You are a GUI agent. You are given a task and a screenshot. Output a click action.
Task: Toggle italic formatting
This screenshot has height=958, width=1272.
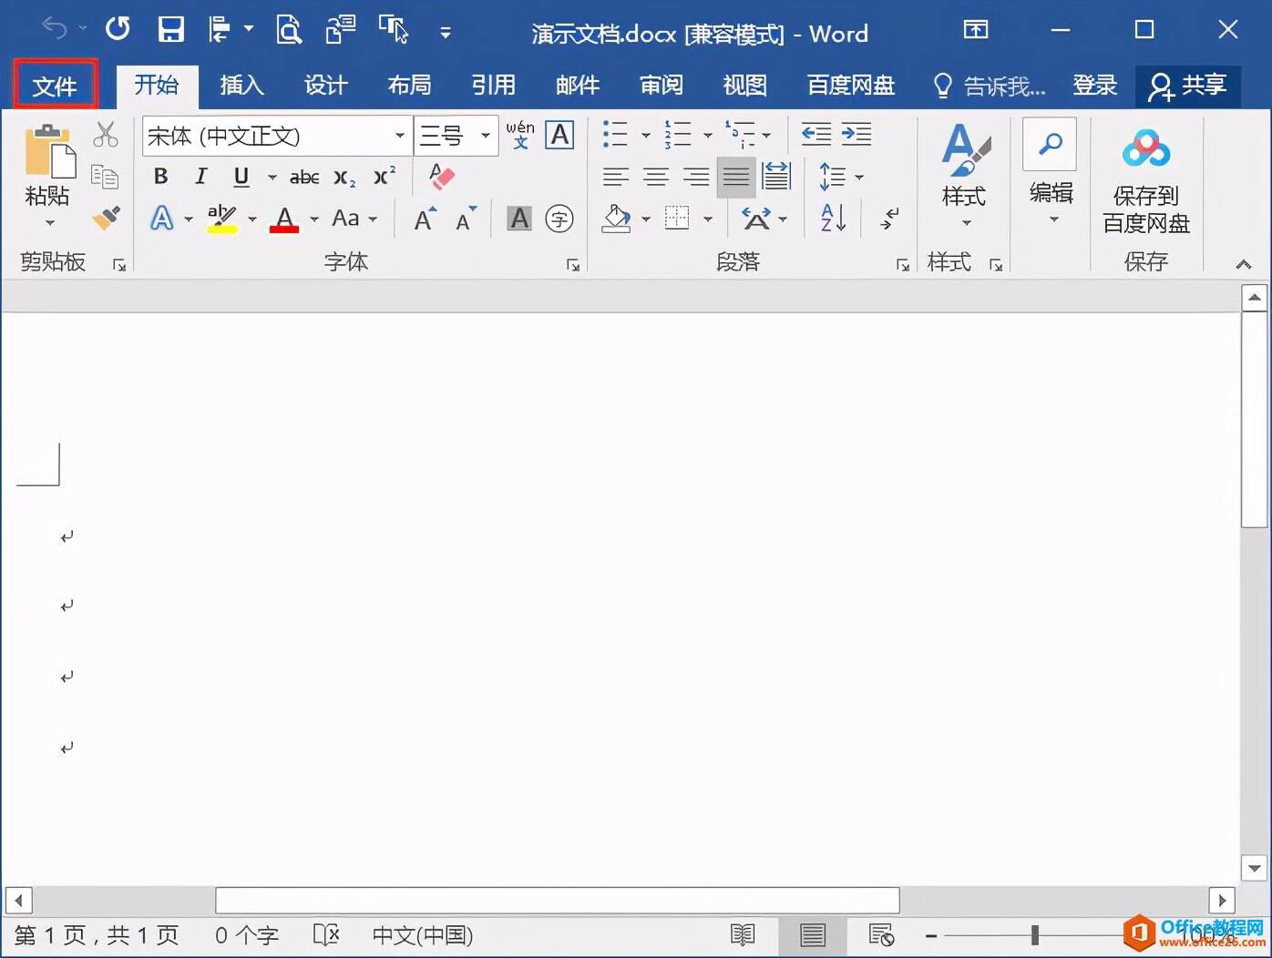click(200, 176)
